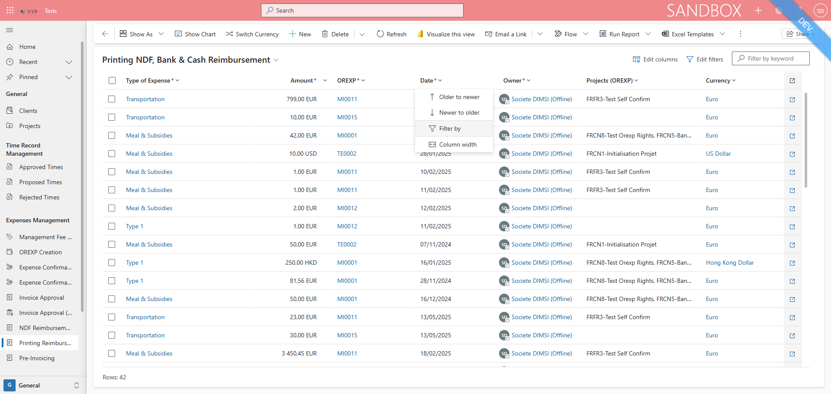Image resolution: width=831 pixels, height=394 pixels.
Task: Expand the Recent section chevron
Action: [69, 62]
